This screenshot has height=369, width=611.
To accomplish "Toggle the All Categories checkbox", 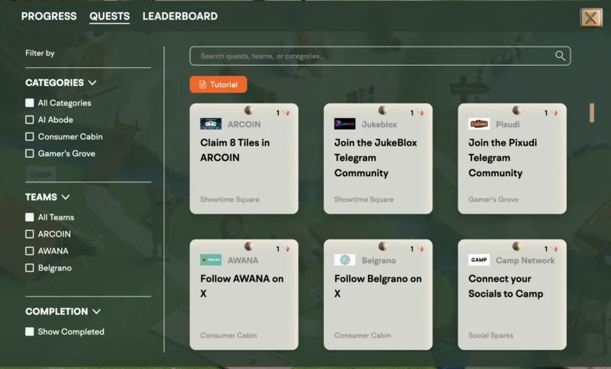I will click(x=30, y=103).
